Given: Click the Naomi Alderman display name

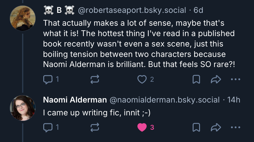Looking at the screenshot, I should pyautogui.click(x=75, y=100).
